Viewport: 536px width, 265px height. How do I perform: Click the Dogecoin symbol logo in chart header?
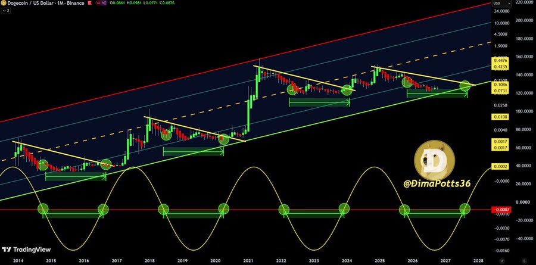pyautogui.click(x=3, y=3)
